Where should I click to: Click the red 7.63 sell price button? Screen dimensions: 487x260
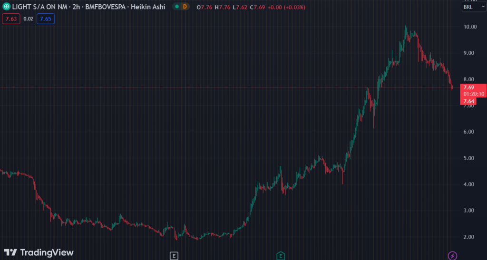click(x=11, y=19)
